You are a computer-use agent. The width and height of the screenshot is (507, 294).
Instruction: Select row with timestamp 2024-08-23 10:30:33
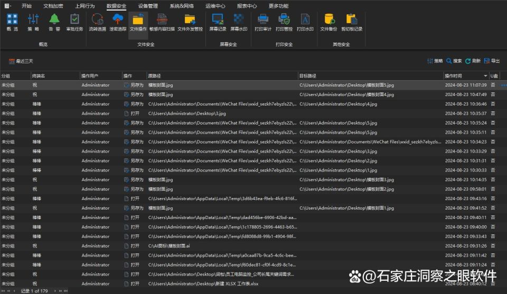(x=253, y=170)
